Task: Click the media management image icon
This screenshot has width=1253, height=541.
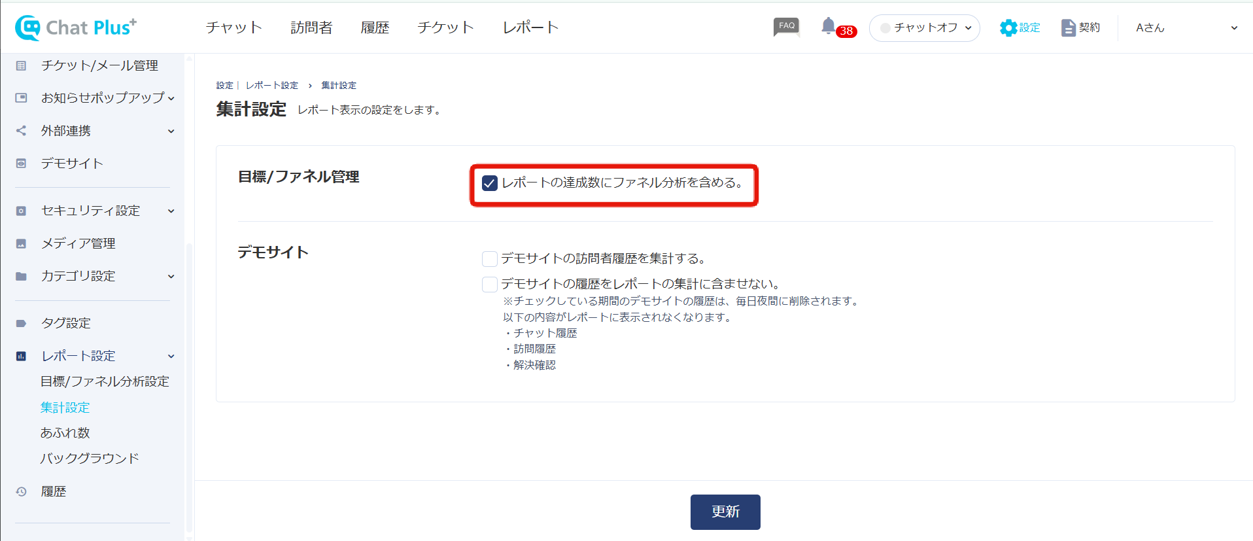Action: click(x=21, y=243)
